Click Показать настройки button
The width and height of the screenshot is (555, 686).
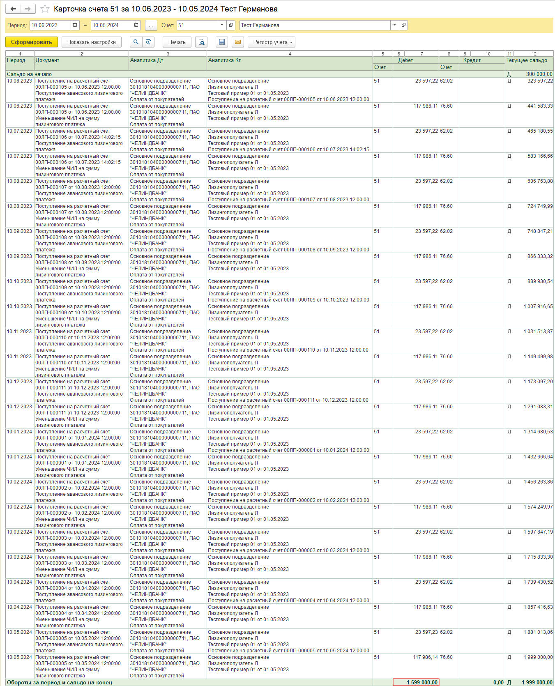click(x=92, y=42)
